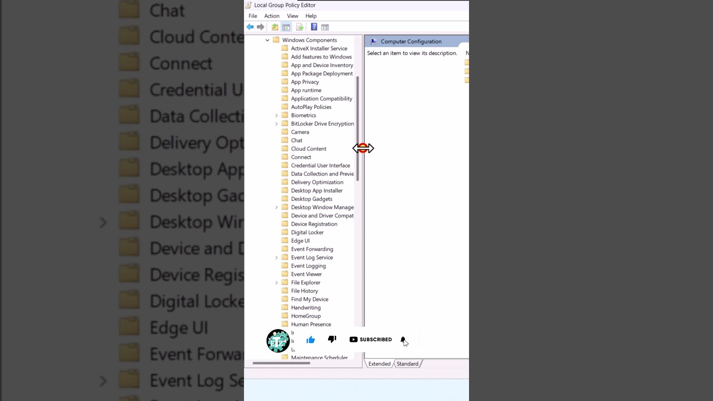Select the Cloud Content folder

(309, 149)
